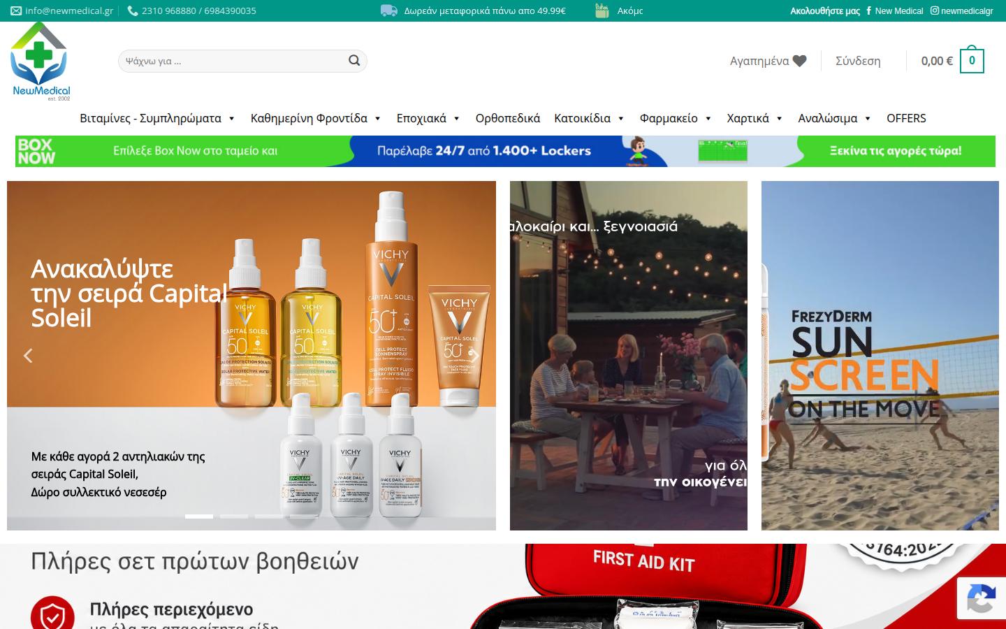Click the Πλήρες περιεχόμενο text
This screenshot has width=1006, height=629.
coord(171,609)
